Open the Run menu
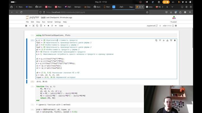Image resolution: width=202 pixels, height=113 pixels. pos(44,22)
